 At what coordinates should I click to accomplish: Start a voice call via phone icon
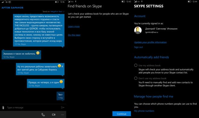[43, 115]
